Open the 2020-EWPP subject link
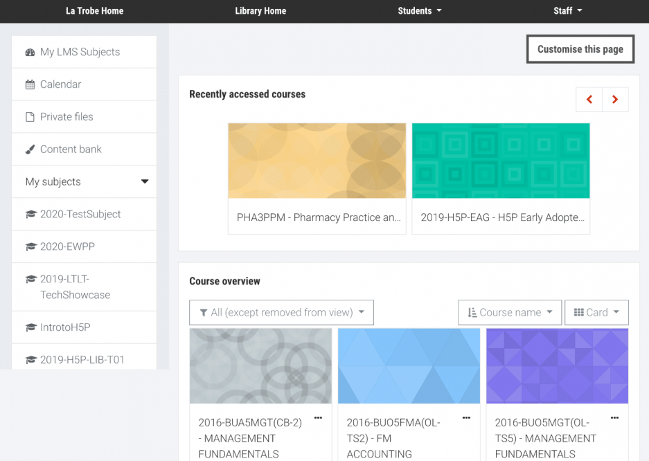This screenshot has width=649, height=461. click(x=67, y=246)
